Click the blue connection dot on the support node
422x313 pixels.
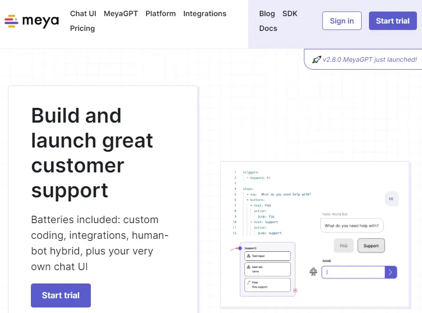(x=240, y=248)
